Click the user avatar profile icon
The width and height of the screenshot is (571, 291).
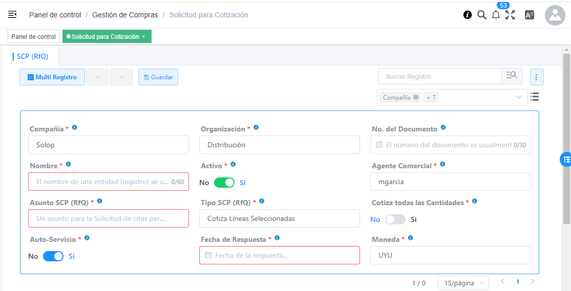[x=555, y=15]
